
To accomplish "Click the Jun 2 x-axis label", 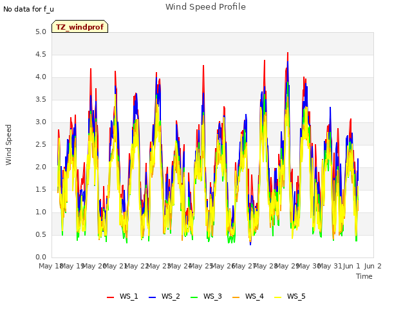I will coord(373,266).
